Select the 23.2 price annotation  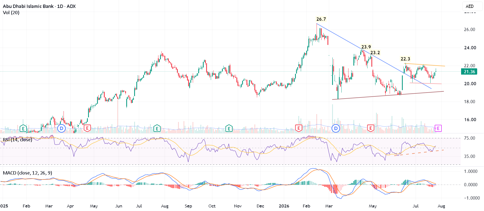tap(375, 53)
